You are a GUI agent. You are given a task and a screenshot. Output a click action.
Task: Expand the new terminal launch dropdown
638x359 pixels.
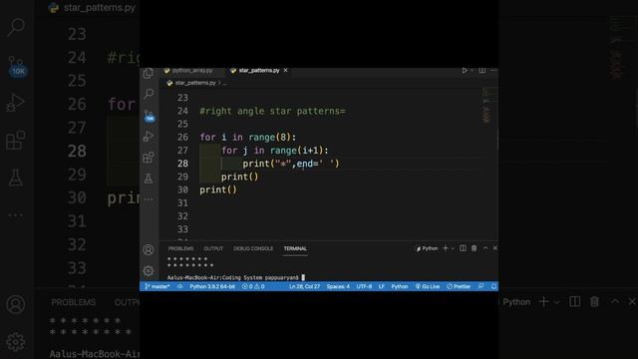coord(453,248)
